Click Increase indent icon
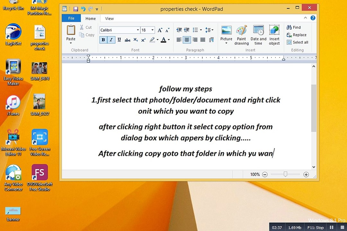The image size is (347, 231). tap(187, 30)
